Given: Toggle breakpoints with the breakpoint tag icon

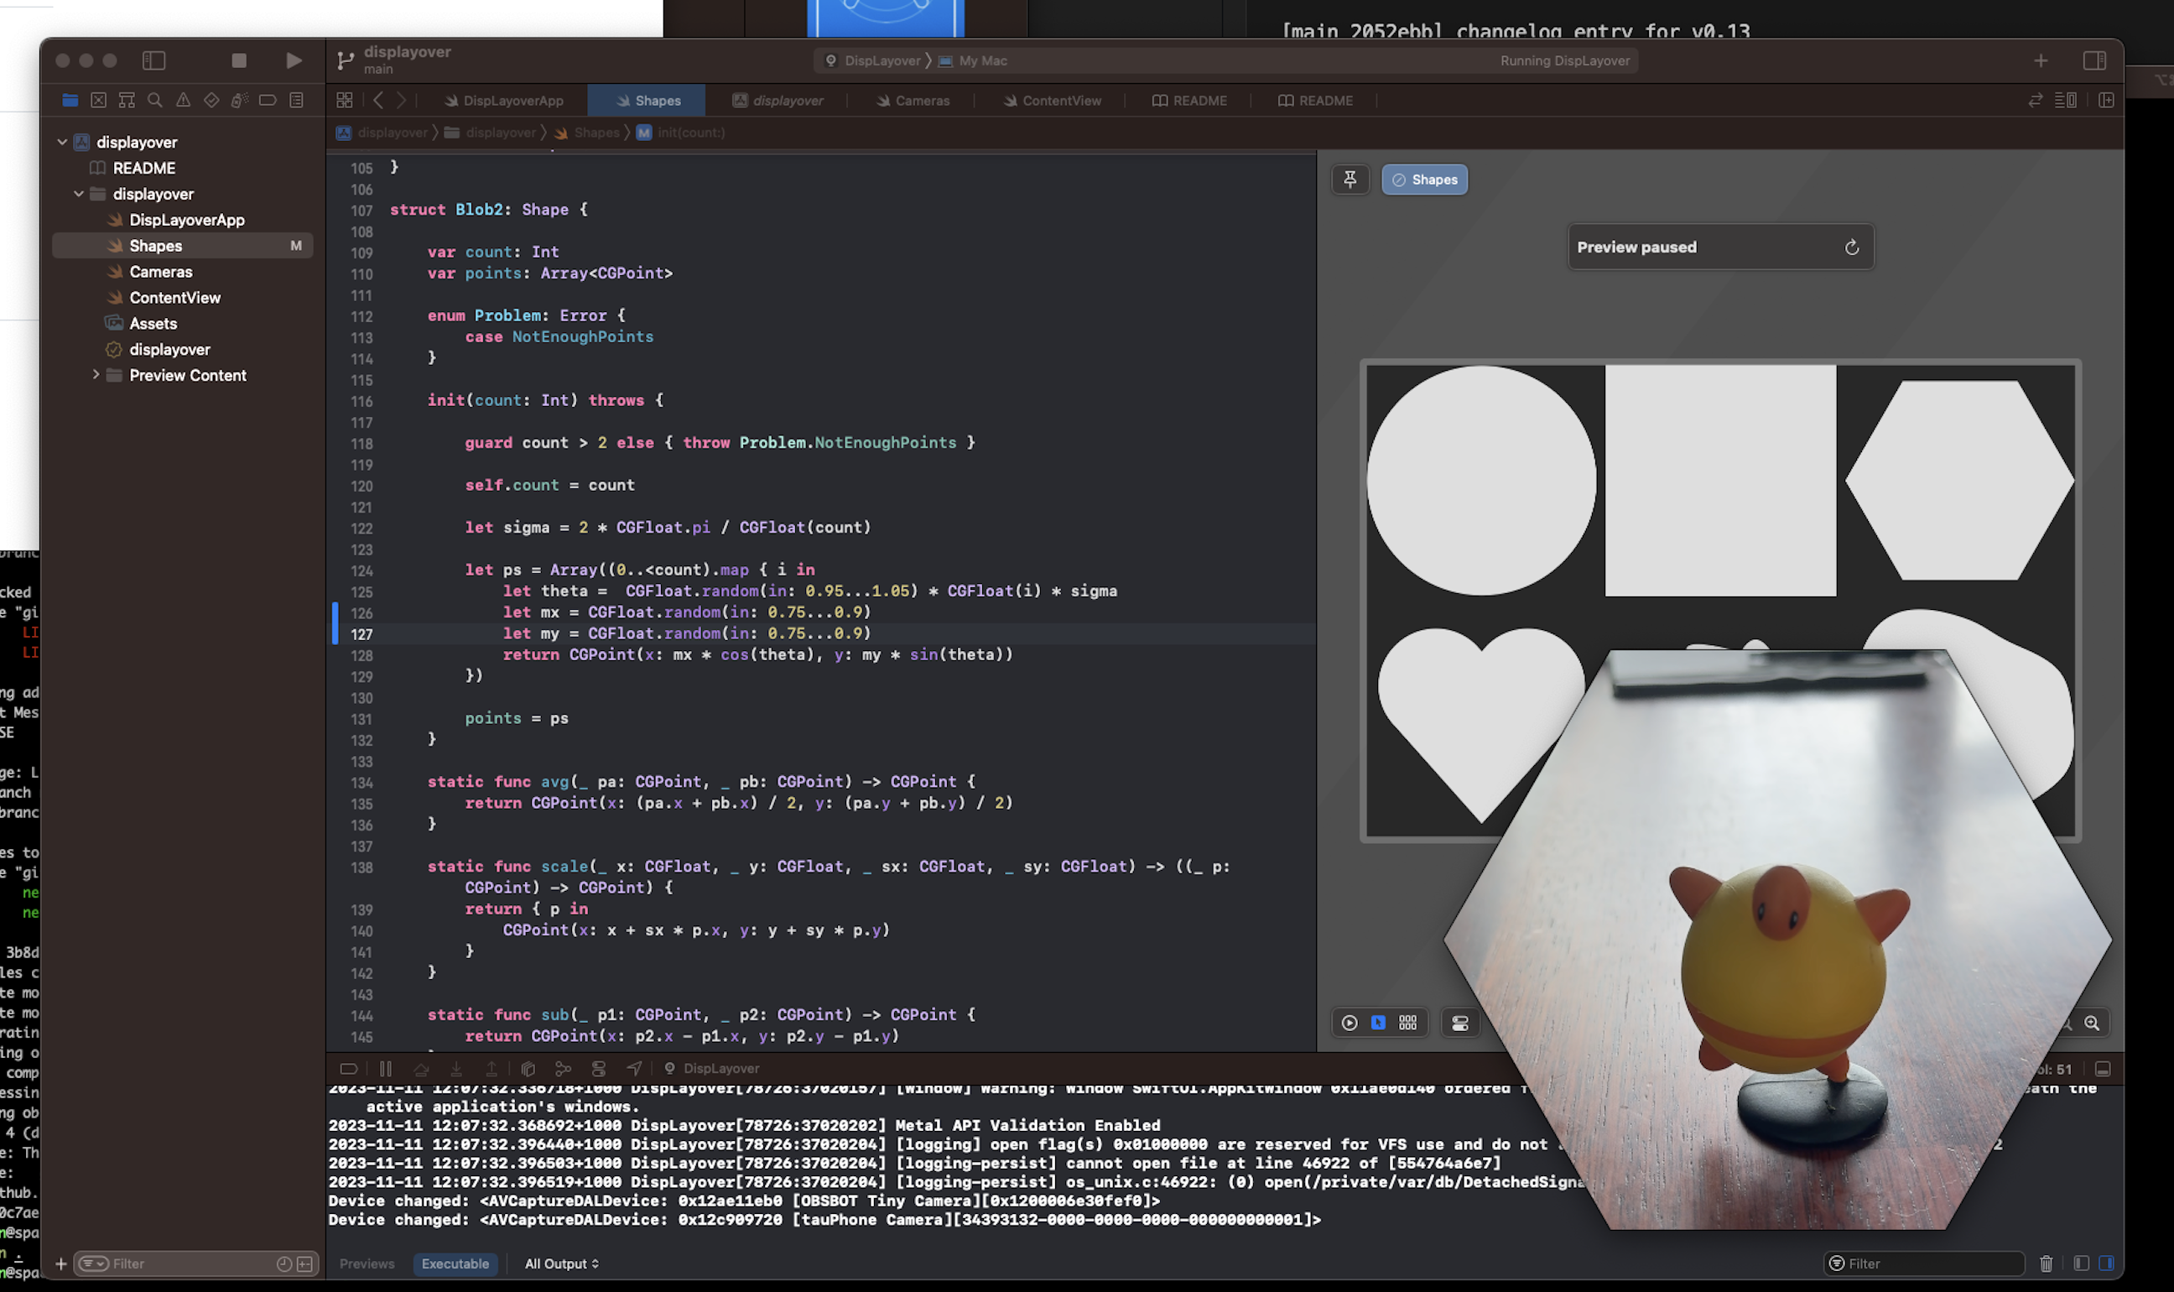Looking at the screenshot, I should point(350,1068).
